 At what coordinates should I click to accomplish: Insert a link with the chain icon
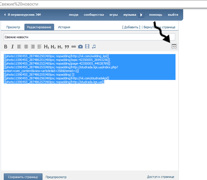[x=74, y=47]
